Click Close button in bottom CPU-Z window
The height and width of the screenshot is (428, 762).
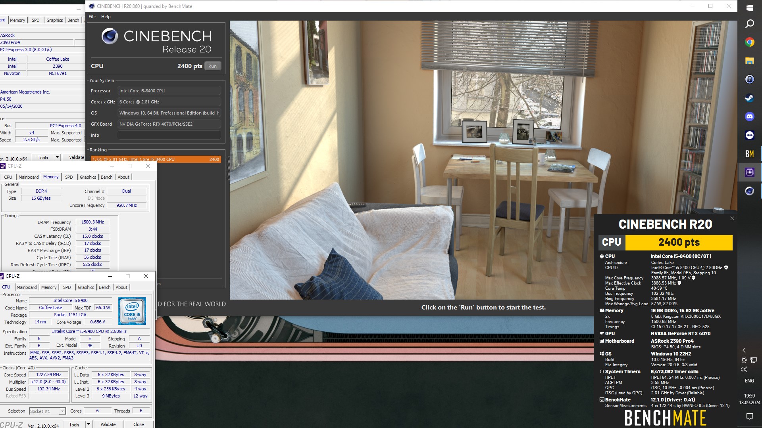point(139,424)
